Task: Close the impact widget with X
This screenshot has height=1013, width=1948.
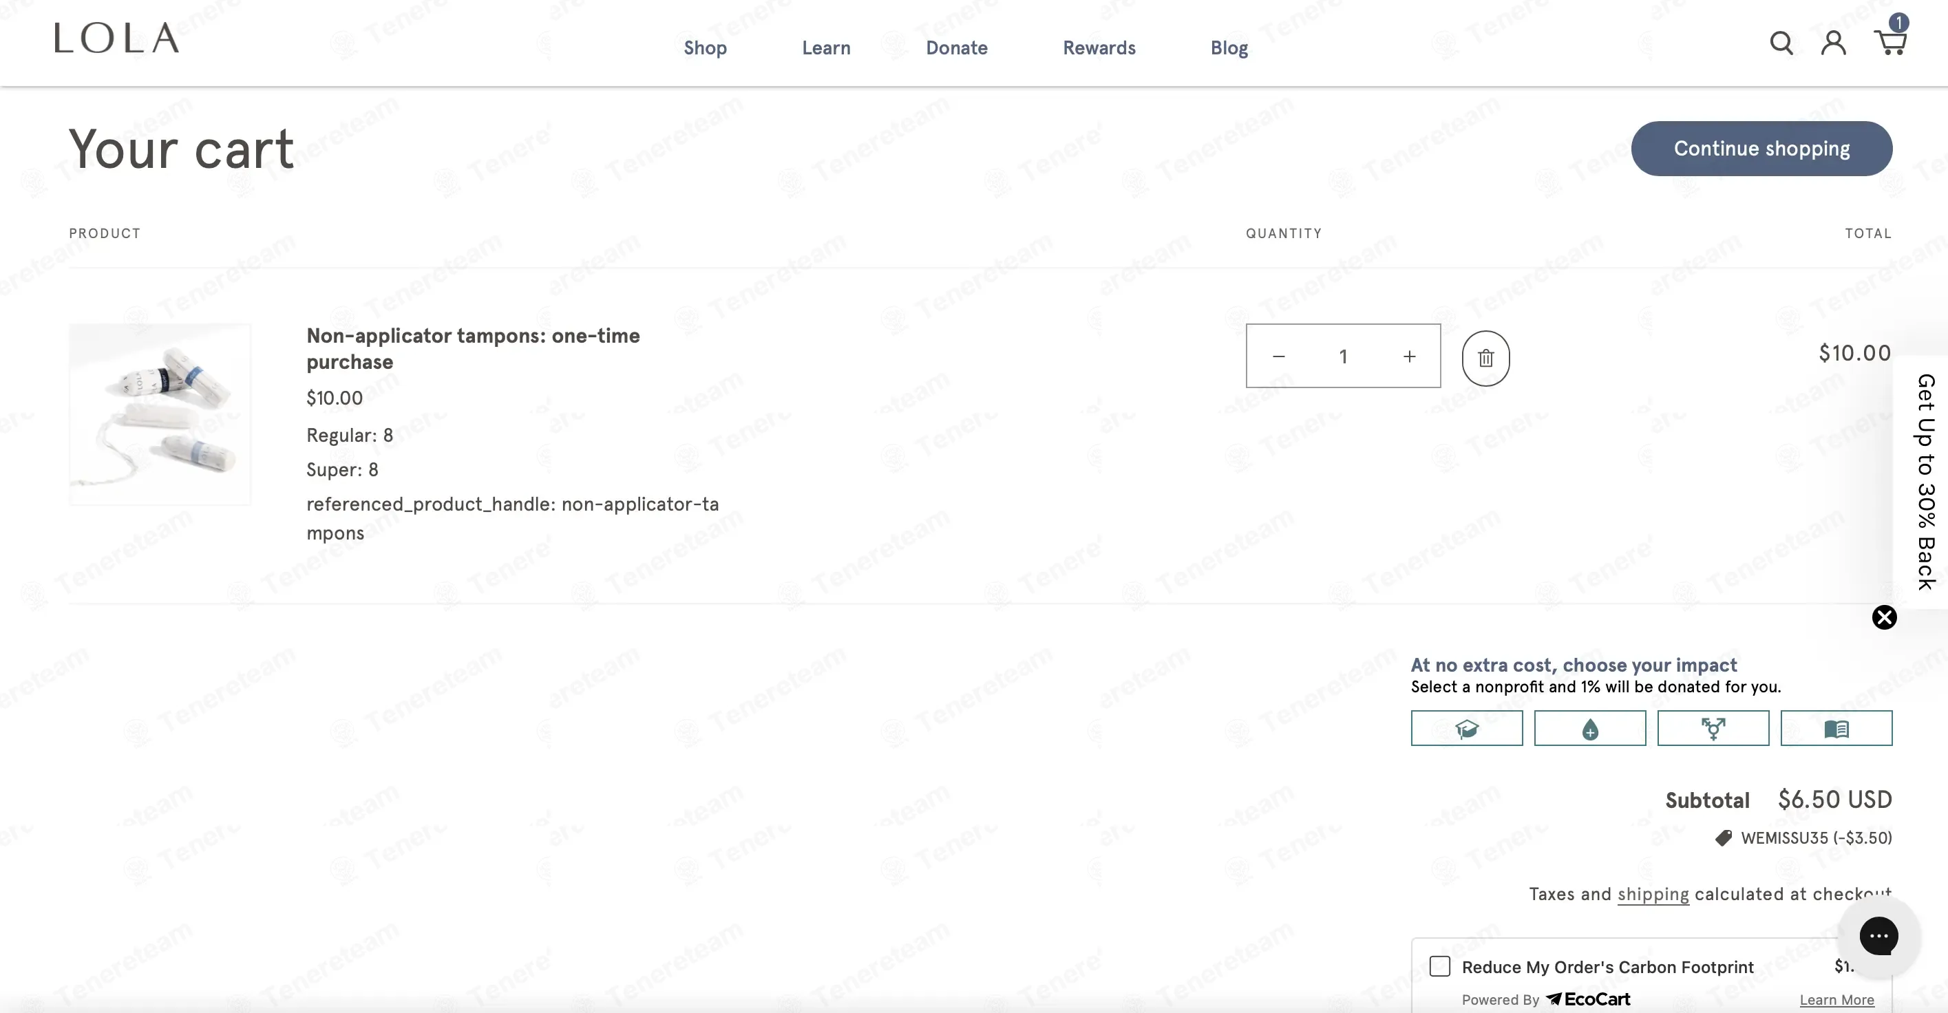Action: coord(1884,617)
